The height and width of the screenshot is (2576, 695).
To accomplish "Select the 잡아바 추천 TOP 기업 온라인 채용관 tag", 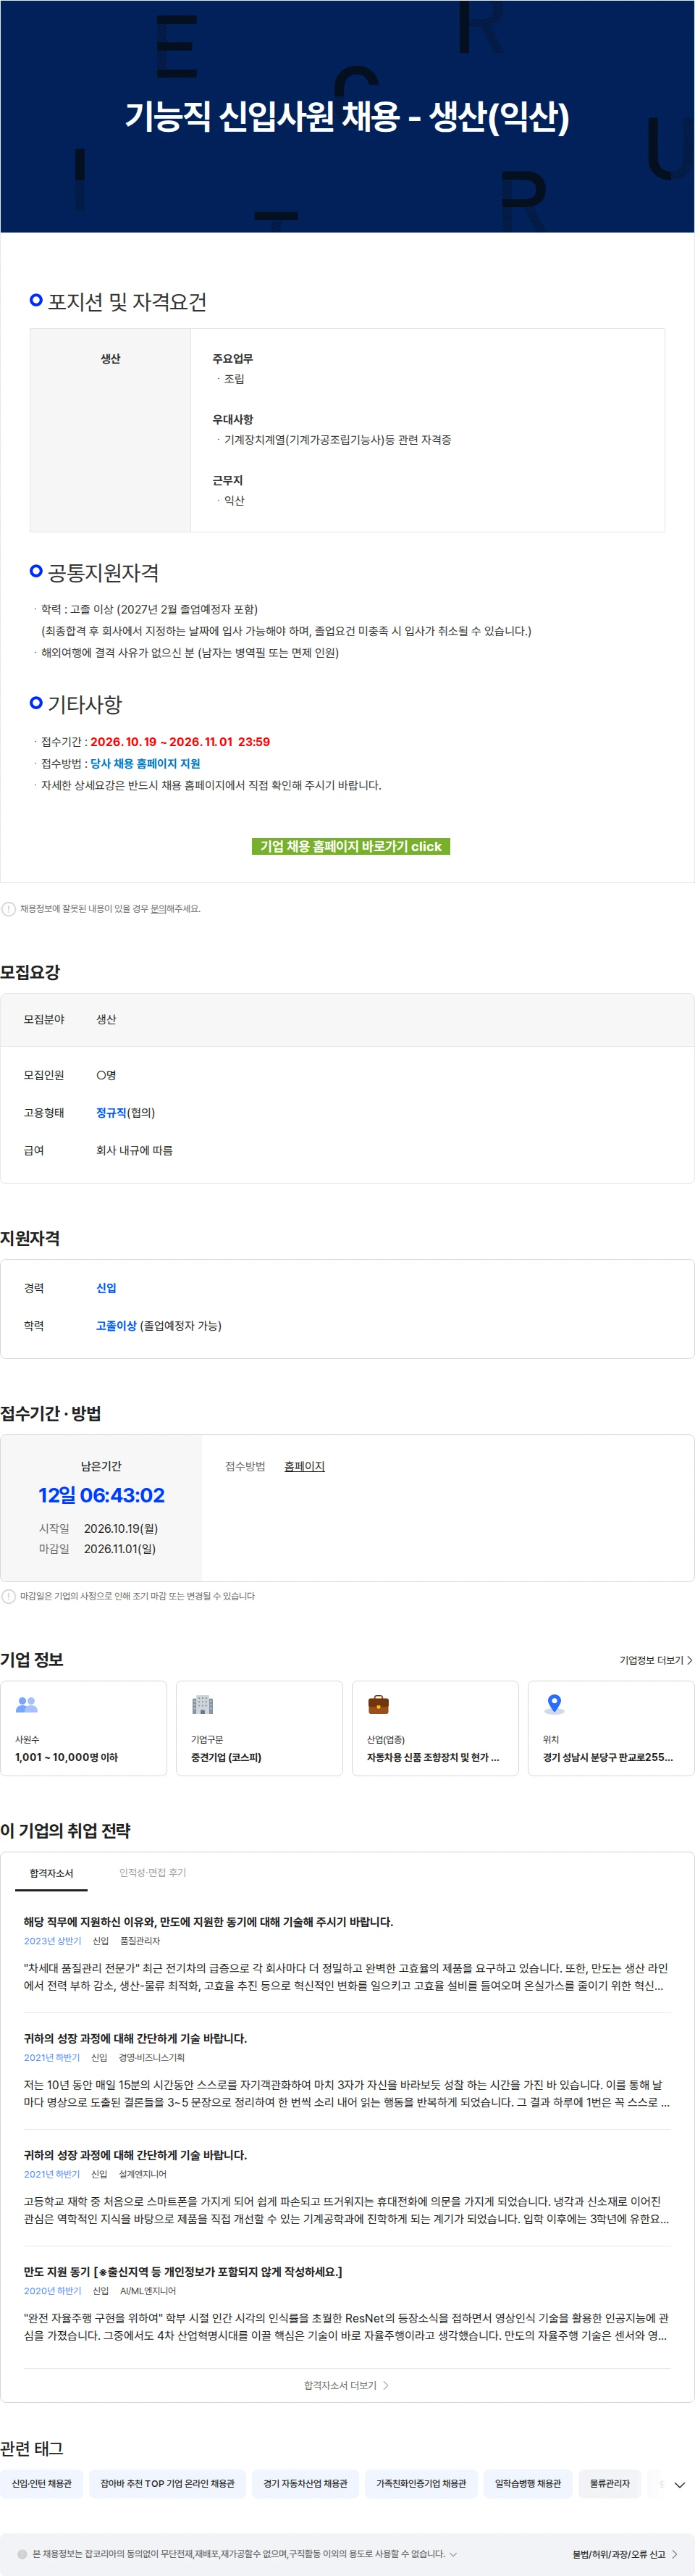I will click(167, 2483).
